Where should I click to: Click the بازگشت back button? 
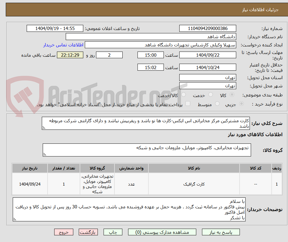point(88,232)
